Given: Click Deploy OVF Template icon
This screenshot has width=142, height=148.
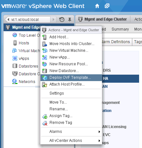Looking at the screenshot, I should (x=45, y=78).
